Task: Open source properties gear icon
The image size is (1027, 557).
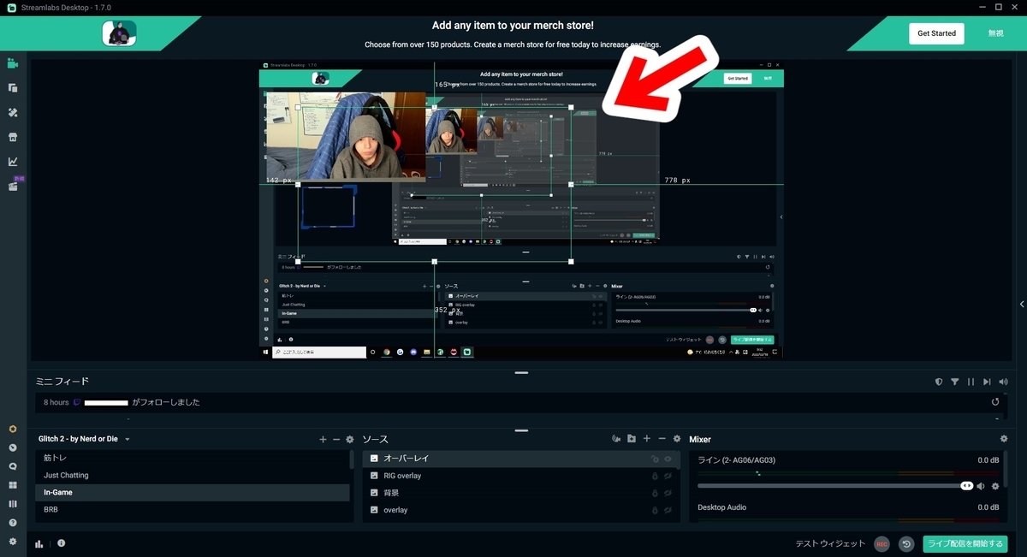Action: (676, 439)
